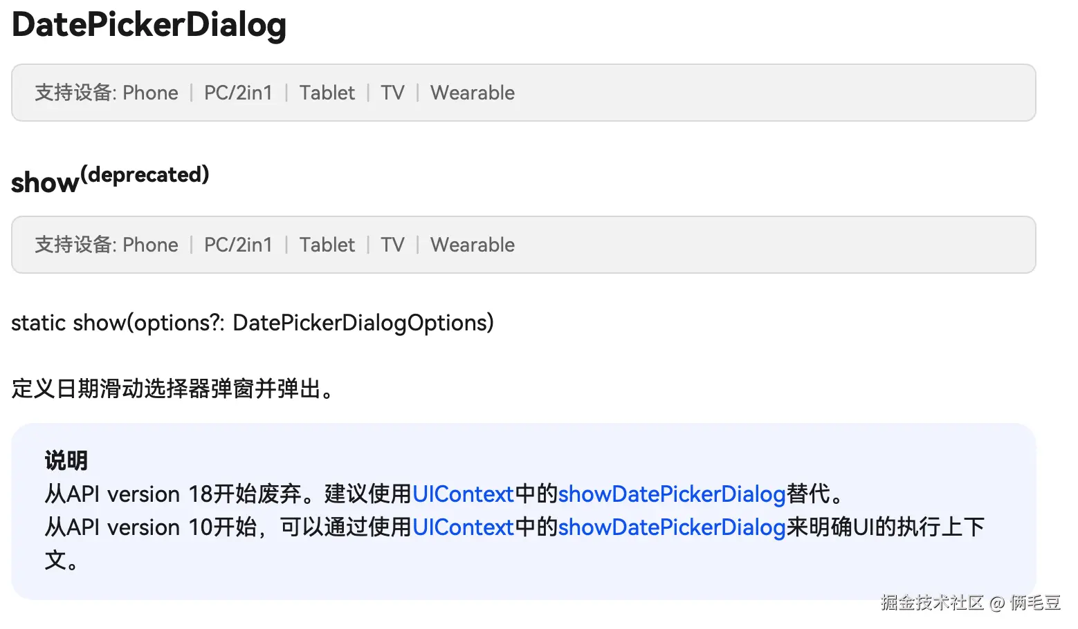Open the UIContext link in the API version 18 line
1078x629 pixels.
click(463, 494)
